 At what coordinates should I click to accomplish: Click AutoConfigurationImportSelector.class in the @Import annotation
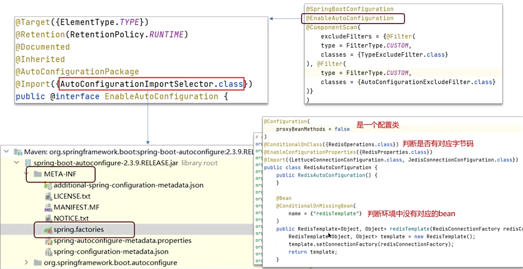tap(152, 84)
